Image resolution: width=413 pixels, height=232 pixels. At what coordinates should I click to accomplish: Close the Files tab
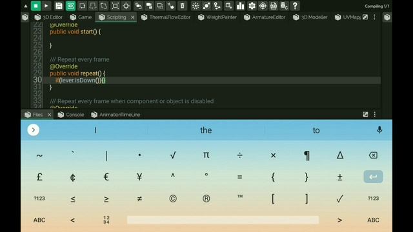pos(49,115)
